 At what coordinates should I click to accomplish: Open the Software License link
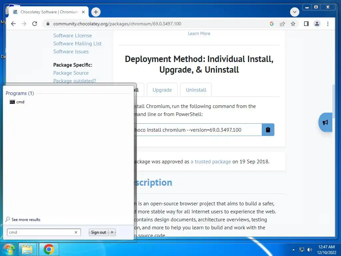pos(72,35)
